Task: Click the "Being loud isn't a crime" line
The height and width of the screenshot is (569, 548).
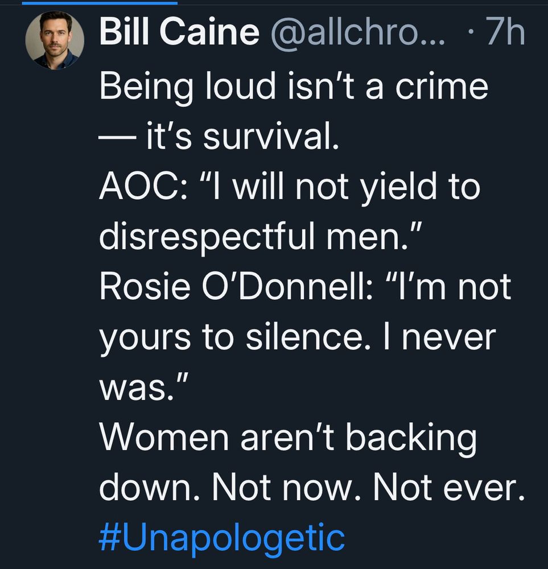Action: (294, 87)
